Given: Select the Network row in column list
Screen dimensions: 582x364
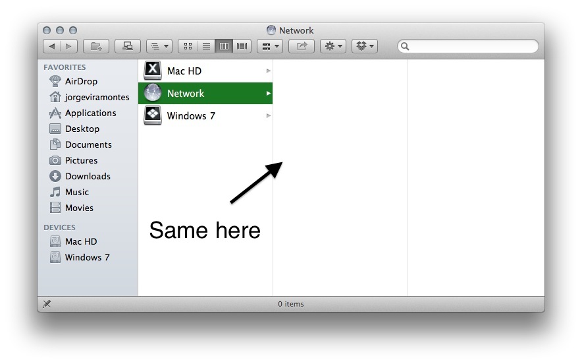Looking at the screenshot, I should coord(205,93).
